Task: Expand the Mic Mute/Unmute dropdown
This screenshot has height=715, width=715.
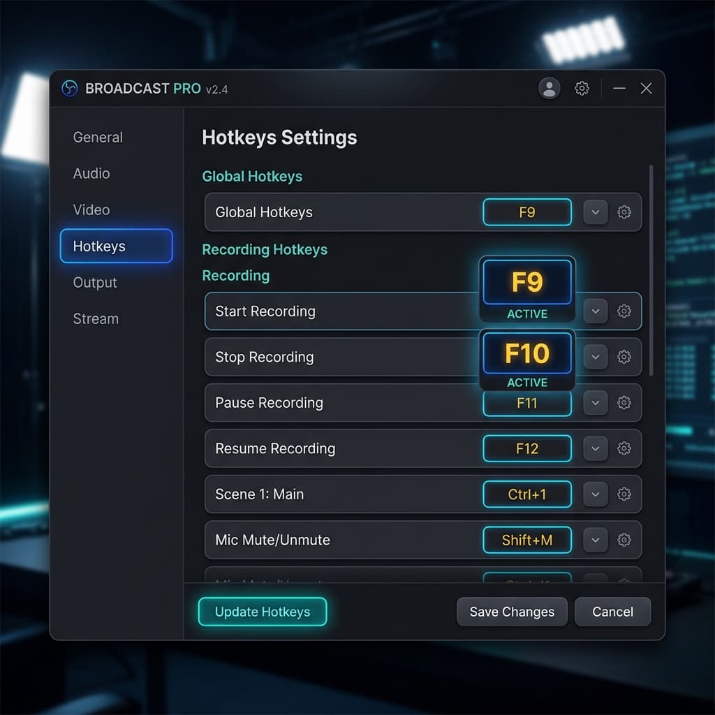Action: 595,540
